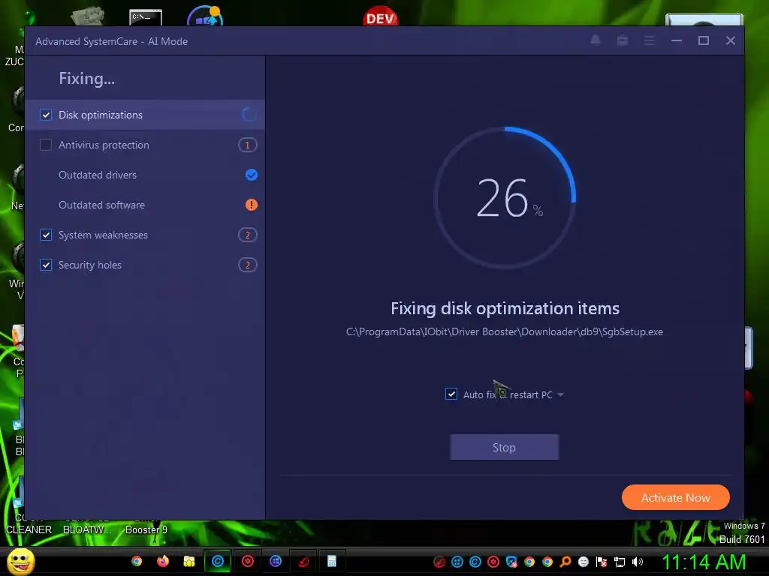Click the Disk optimizations spinner icon

point(249,115)
